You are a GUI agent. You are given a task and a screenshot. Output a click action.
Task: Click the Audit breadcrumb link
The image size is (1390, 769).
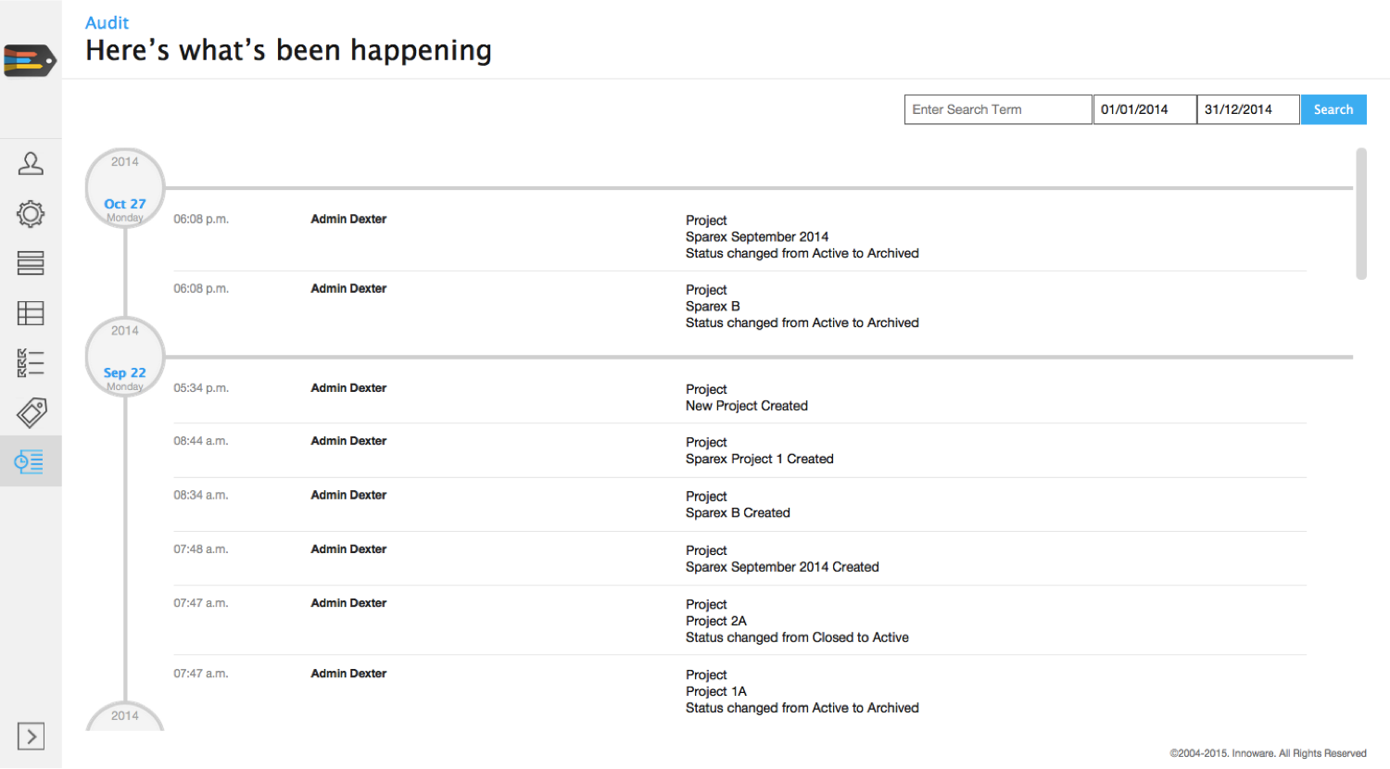pos(107,23)
